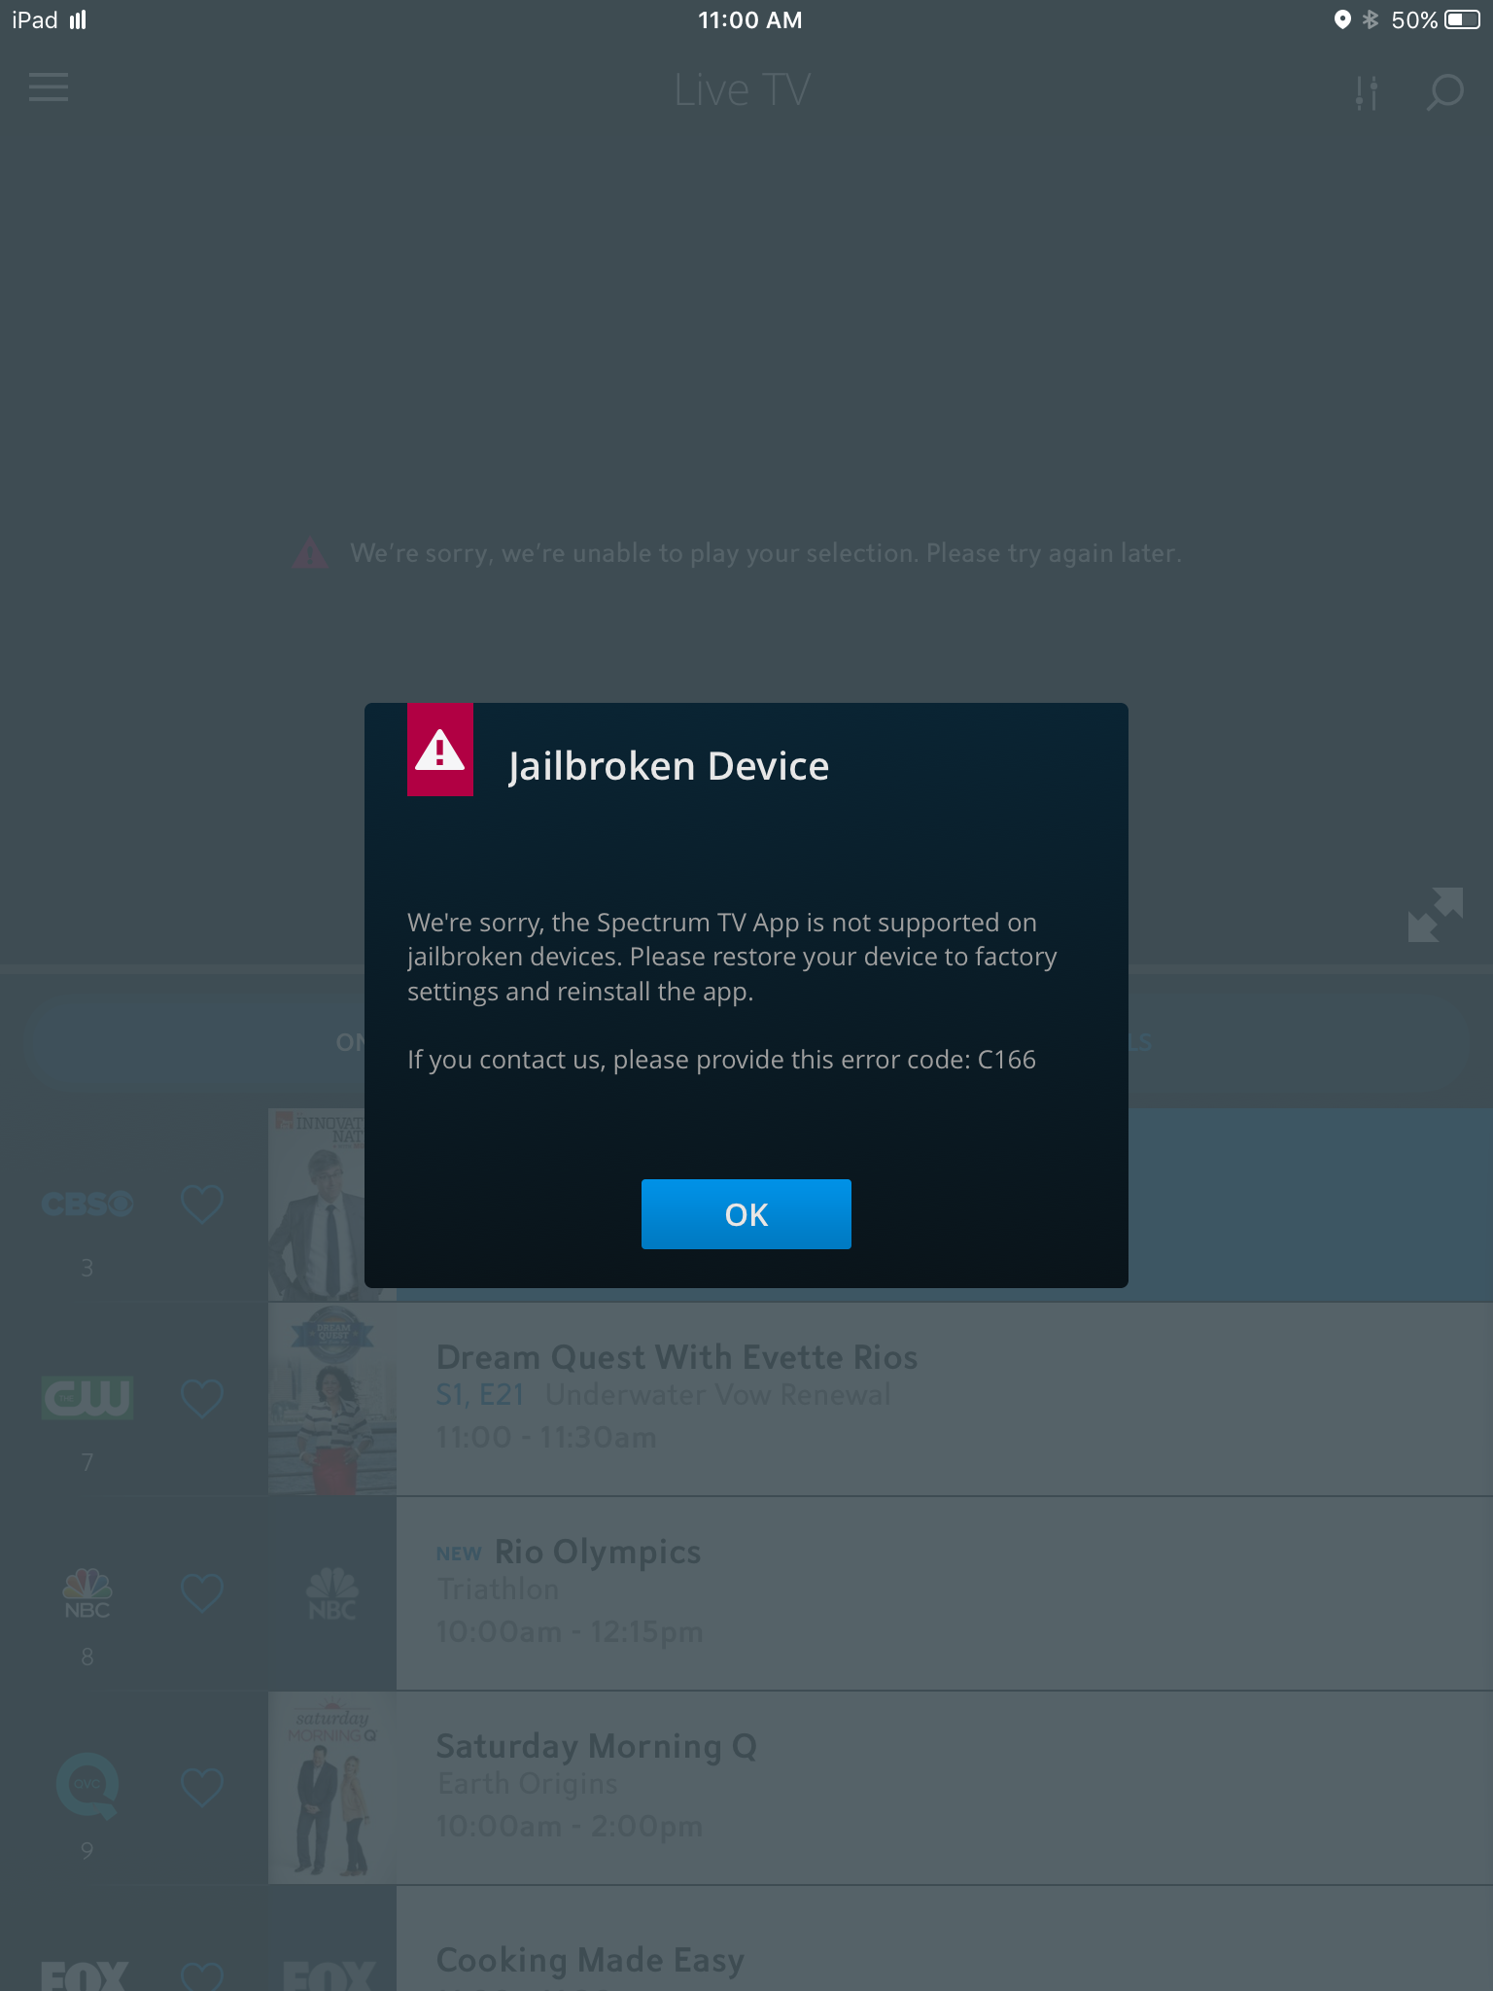
Task: Click the Jailbroken Device dialog title
Action: click(669, 766)
